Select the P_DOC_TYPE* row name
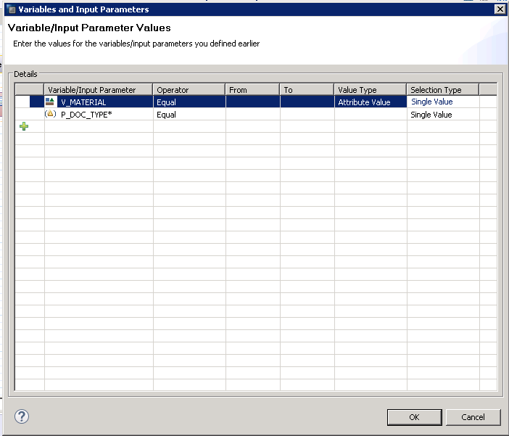The height and width of the screenshot is (436, 509). pos(86,115)
